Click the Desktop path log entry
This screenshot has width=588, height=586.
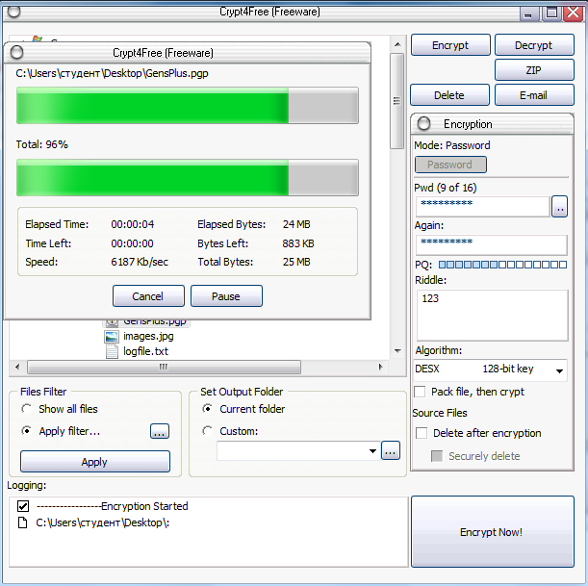click(x=103, y=522)
